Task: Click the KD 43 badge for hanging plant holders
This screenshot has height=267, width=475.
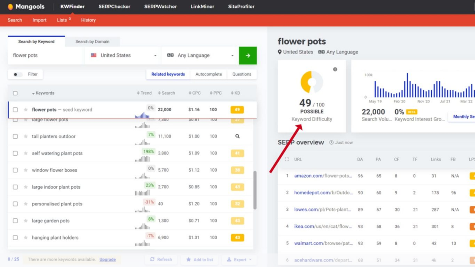Action: [237, 238]
